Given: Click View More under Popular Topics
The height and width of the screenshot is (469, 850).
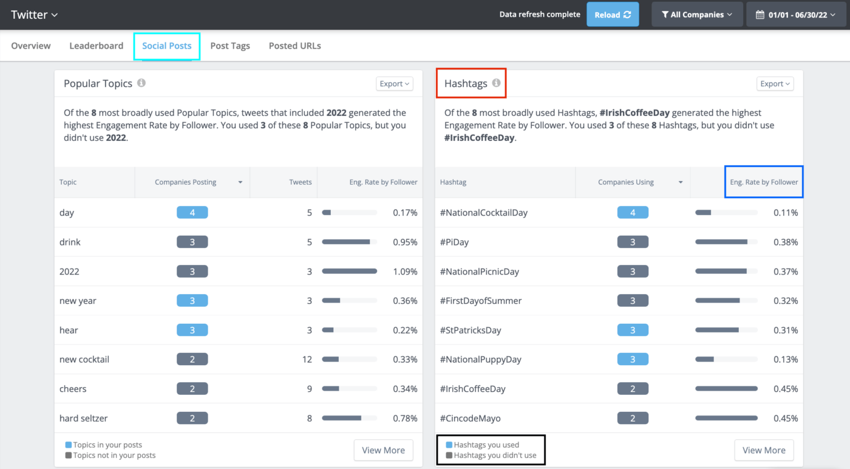Looking at the screenshot, I should point(383,450).
